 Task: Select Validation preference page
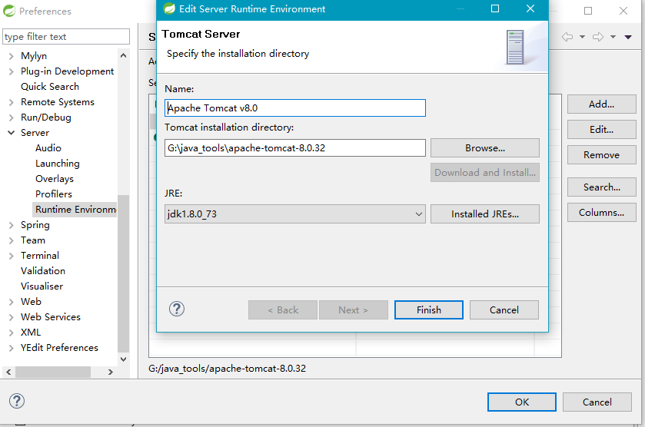43,271
